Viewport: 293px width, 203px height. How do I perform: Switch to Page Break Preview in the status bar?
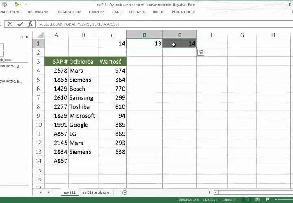[268, 199]
